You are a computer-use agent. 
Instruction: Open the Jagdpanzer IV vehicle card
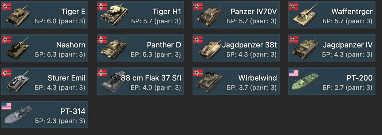(x=332, y=48)
